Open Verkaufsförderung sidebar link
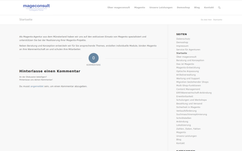The height and width of the screenshot is (151, 242). click(186, 111)
